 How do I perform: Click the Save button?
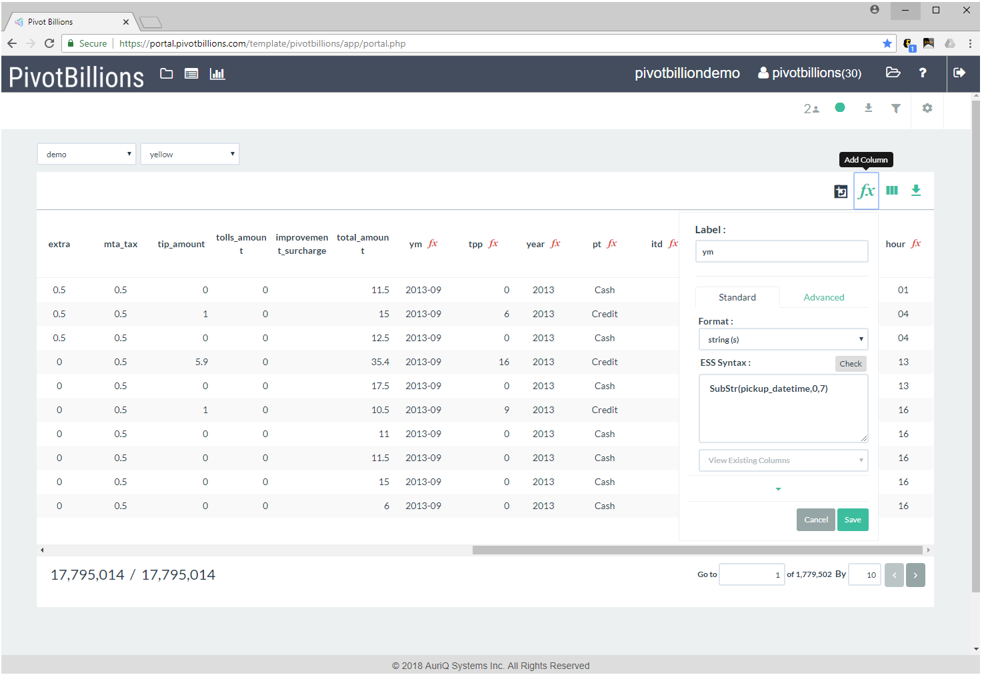[853, 520]
